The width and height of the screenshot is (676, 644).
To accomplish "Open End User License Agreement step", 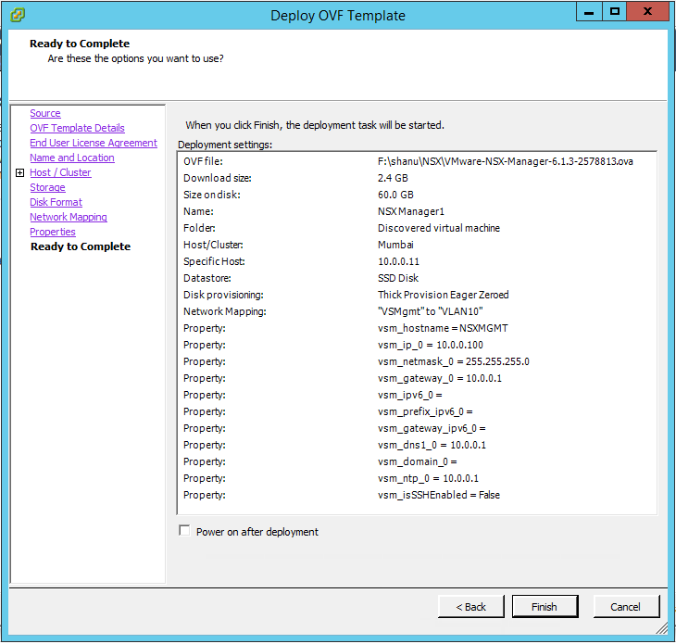I will tap(93, 143).
